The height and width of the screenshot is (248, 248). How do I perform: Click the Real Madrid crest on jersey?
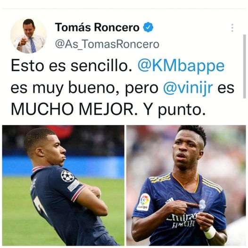(x=202, y=204)
